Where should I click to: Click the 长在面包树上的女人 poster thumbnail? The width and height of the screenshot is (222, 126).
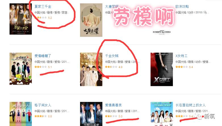click(x=162, y=114)
